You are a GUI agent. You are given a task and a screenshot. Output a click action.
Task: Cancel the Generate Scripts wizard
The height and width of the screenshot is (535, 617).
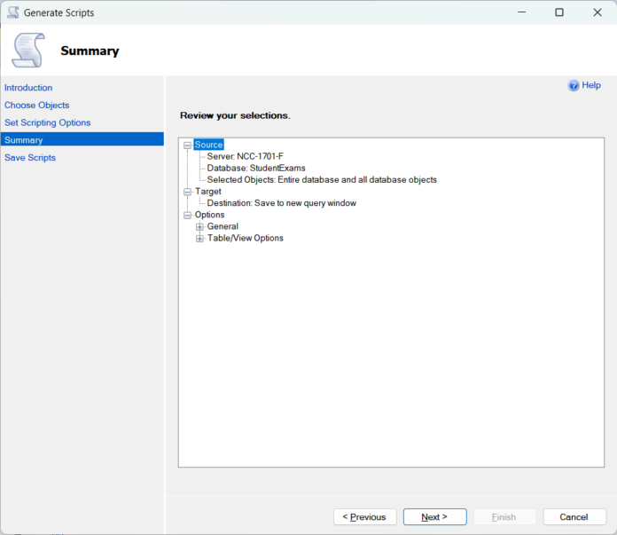pyautogui.click(x=574, y=517)
